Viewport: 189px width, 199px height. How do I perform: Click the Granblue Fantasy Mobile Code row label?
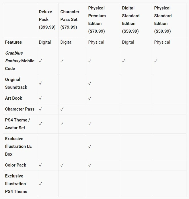click(x=20, y=61)
